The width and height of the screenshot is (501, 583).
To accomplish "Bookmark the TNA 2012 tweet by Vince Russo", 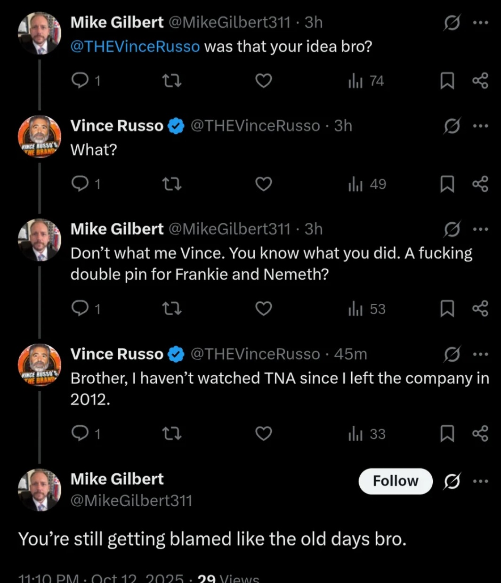I will point(446,434).
